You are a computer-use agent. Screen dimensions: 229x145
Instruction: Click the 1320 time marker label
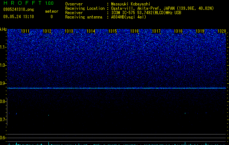[x=222, y=31]
